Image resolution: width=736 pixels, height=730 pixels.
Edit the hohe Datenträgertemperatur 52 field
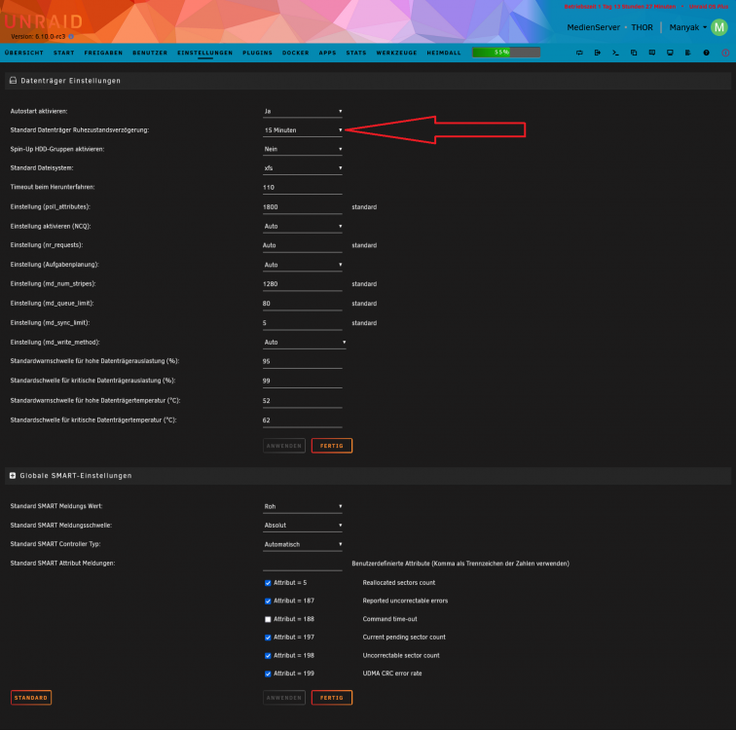point(302,401)
